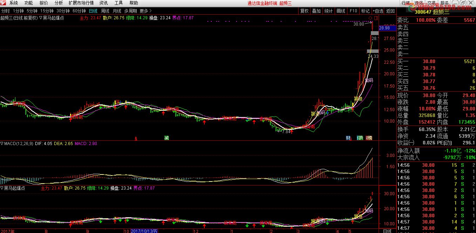The width and height of the screenshot is (476, 233).
Task: Open the 扩展市场行情 menu
Action: coord(81,3)
